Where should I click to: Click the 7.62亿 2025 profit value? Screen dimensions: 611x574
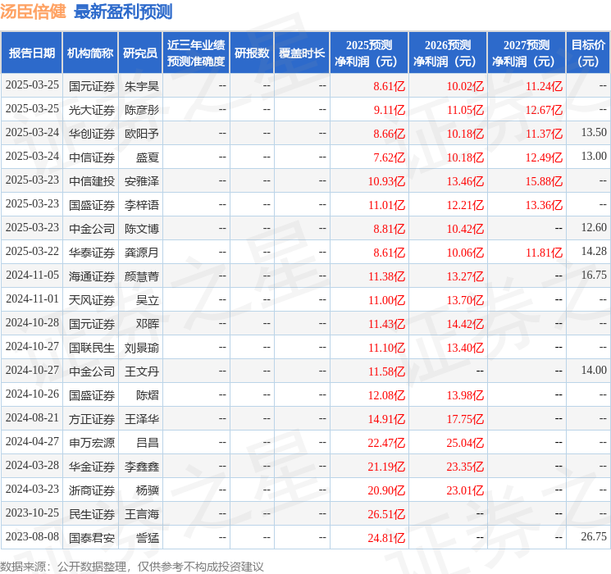point(390,157)
